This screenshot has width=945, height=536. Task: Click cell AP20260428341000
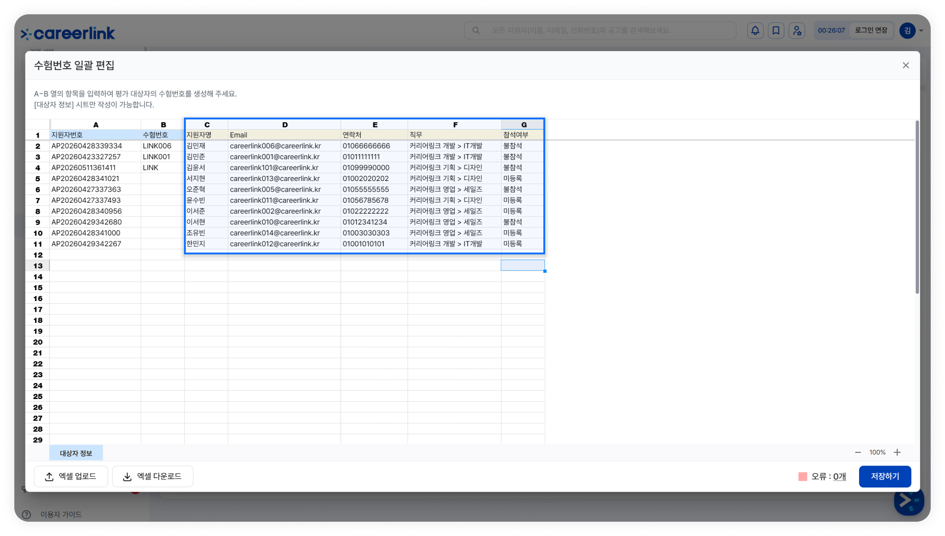point(96,233)
